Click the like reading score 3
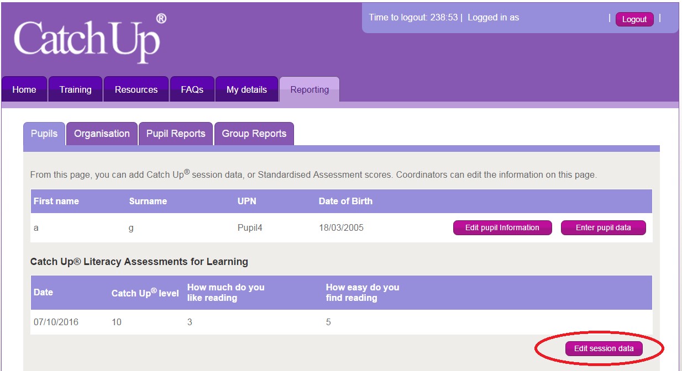This screenshot has width=682, height=371. [x=190, y=322]
